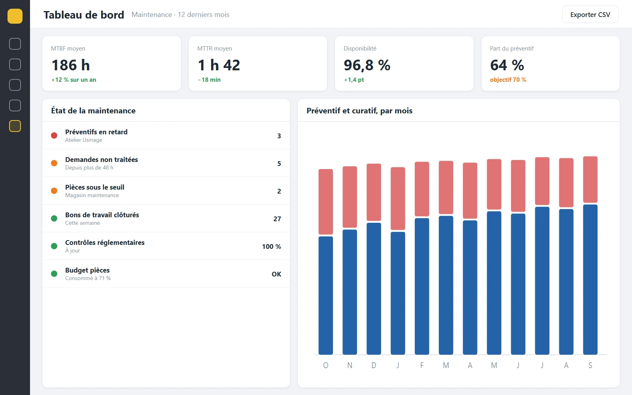Export the data with Exporter CSV

(590, 15)
